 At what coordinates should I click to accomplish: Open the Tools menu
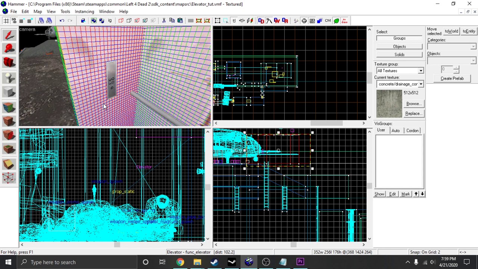(x=65, y=12)
